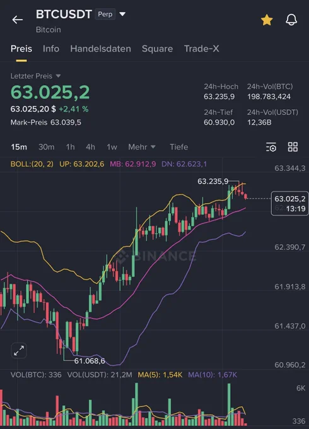Viewport: 309px width, 429px height.
Task: Select the 30m timeframe
Action: (46, 147)
